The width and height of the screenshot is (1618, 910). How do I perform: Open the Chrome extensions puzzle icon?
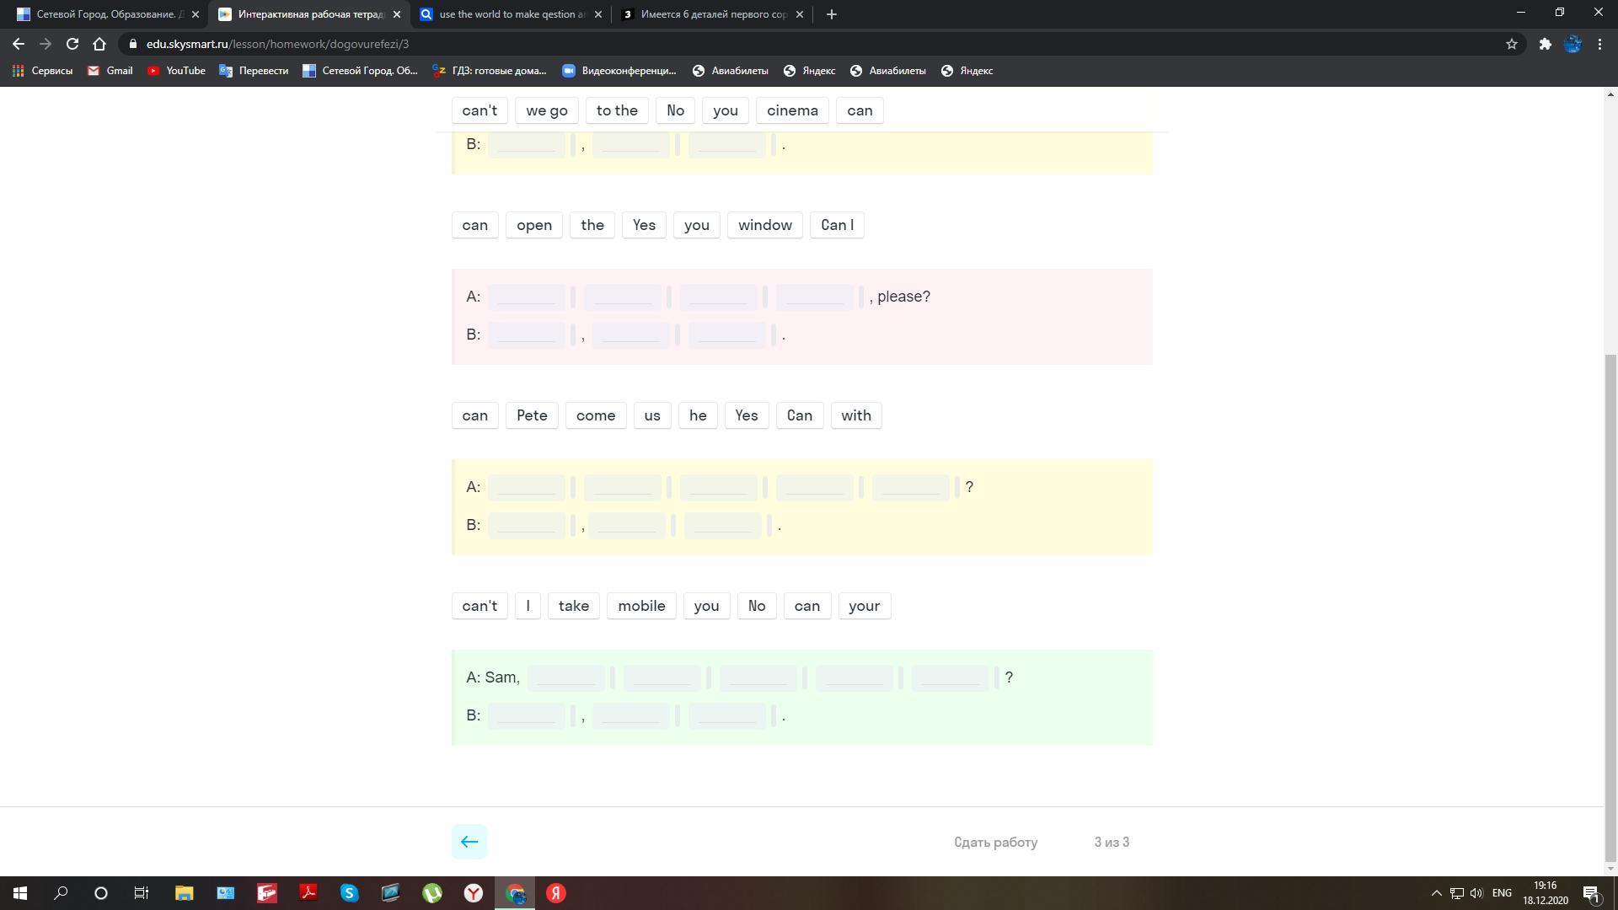(1545, 44)
